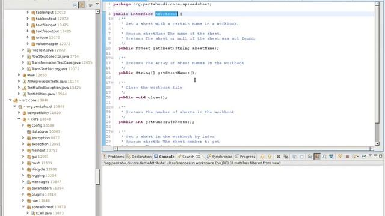385x216 pixels.
Task: Click the editor scroll-down arrow
Action: pyautogui.click(x=377, y=144)
